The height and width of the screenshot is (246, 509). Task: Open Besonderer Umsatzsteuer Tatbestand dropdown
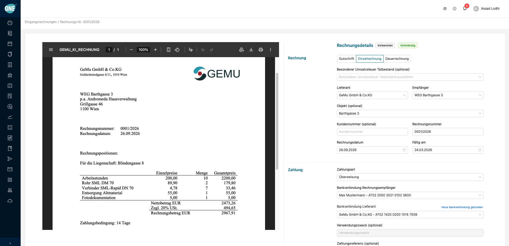[410, 77]
